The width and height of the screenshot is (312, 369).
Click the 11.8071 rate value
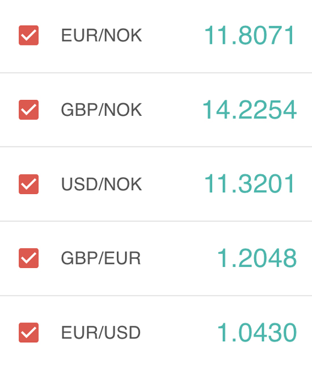point(249,35)
